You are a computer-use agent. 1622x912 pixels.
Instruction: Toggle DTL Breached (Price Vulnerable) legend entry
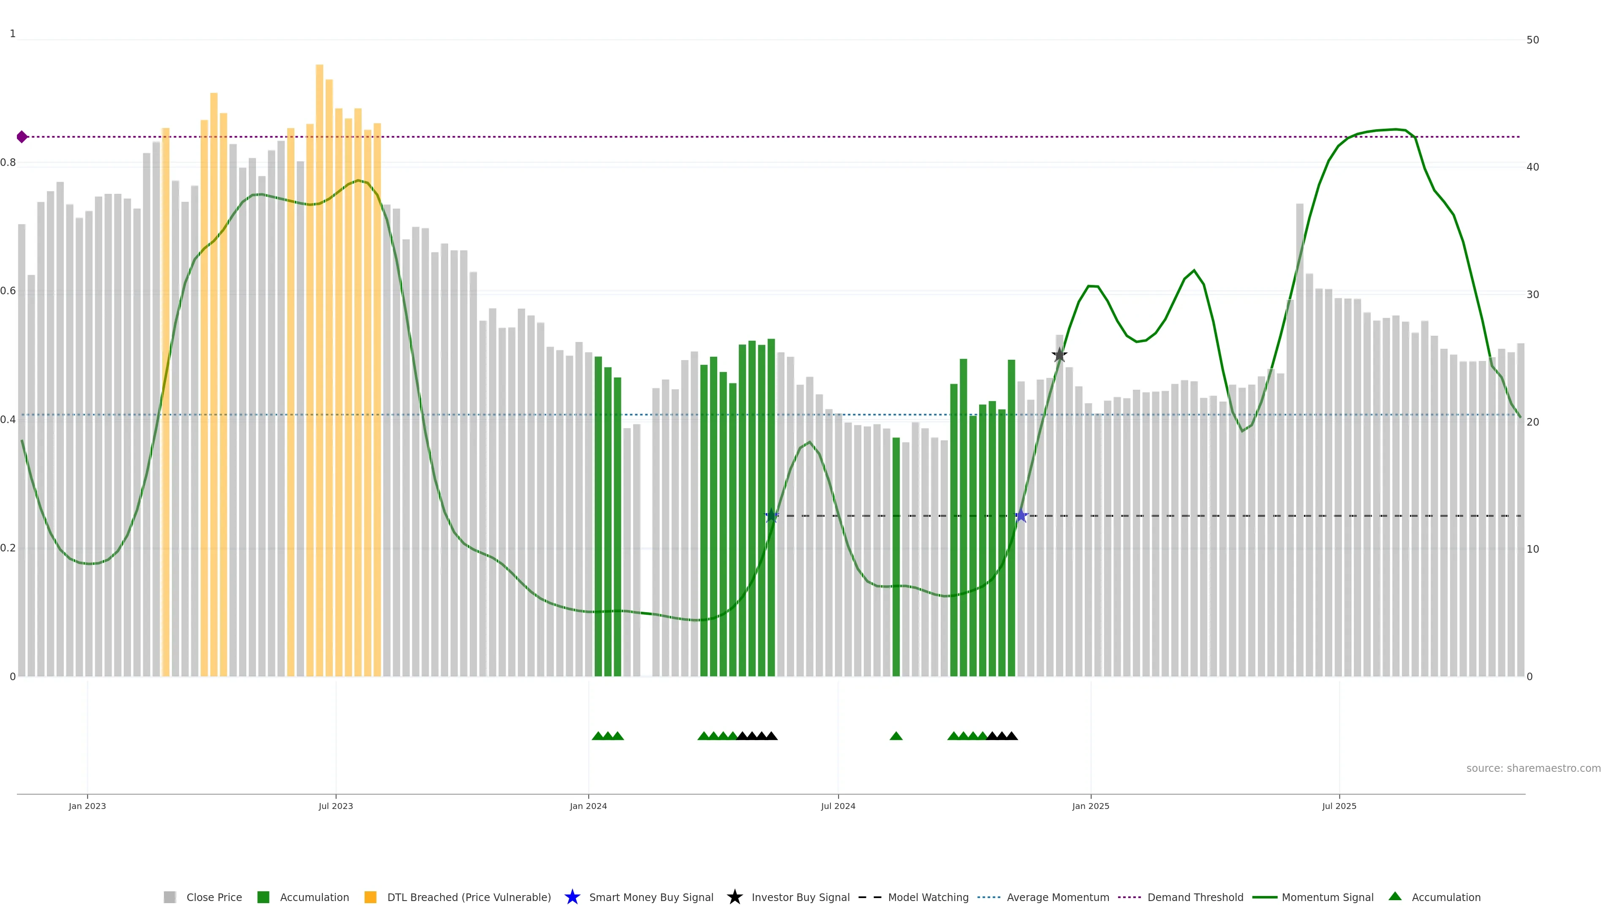pos(468,897)
